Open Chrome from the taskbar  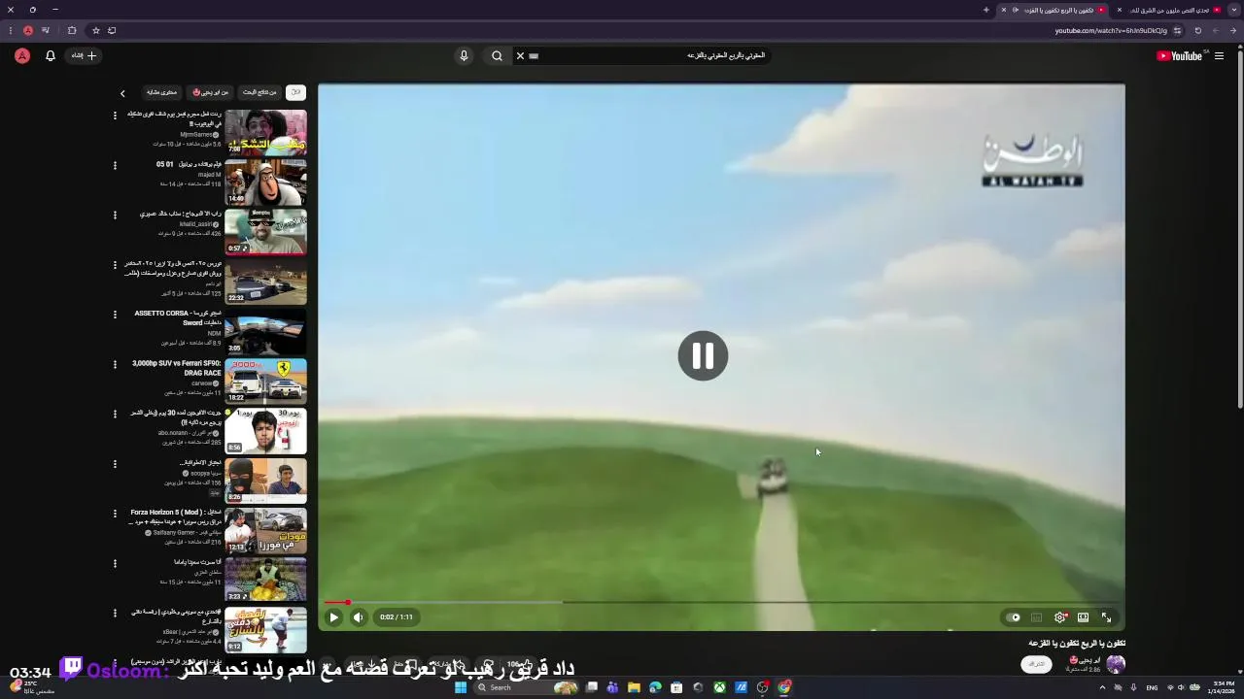[x=784, y=687]
